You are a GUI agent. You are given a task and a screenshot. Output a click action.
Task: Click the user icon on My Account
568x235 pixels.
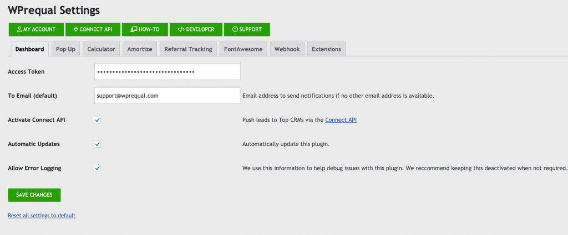(19, 30)
